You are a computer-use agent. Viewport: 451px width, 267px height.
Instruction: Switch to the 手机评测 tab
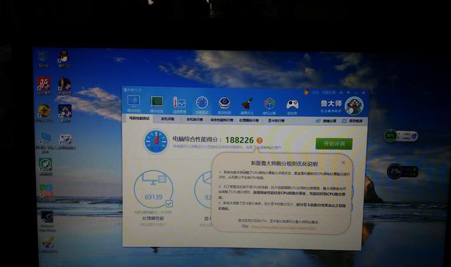(x=168, y=119)
